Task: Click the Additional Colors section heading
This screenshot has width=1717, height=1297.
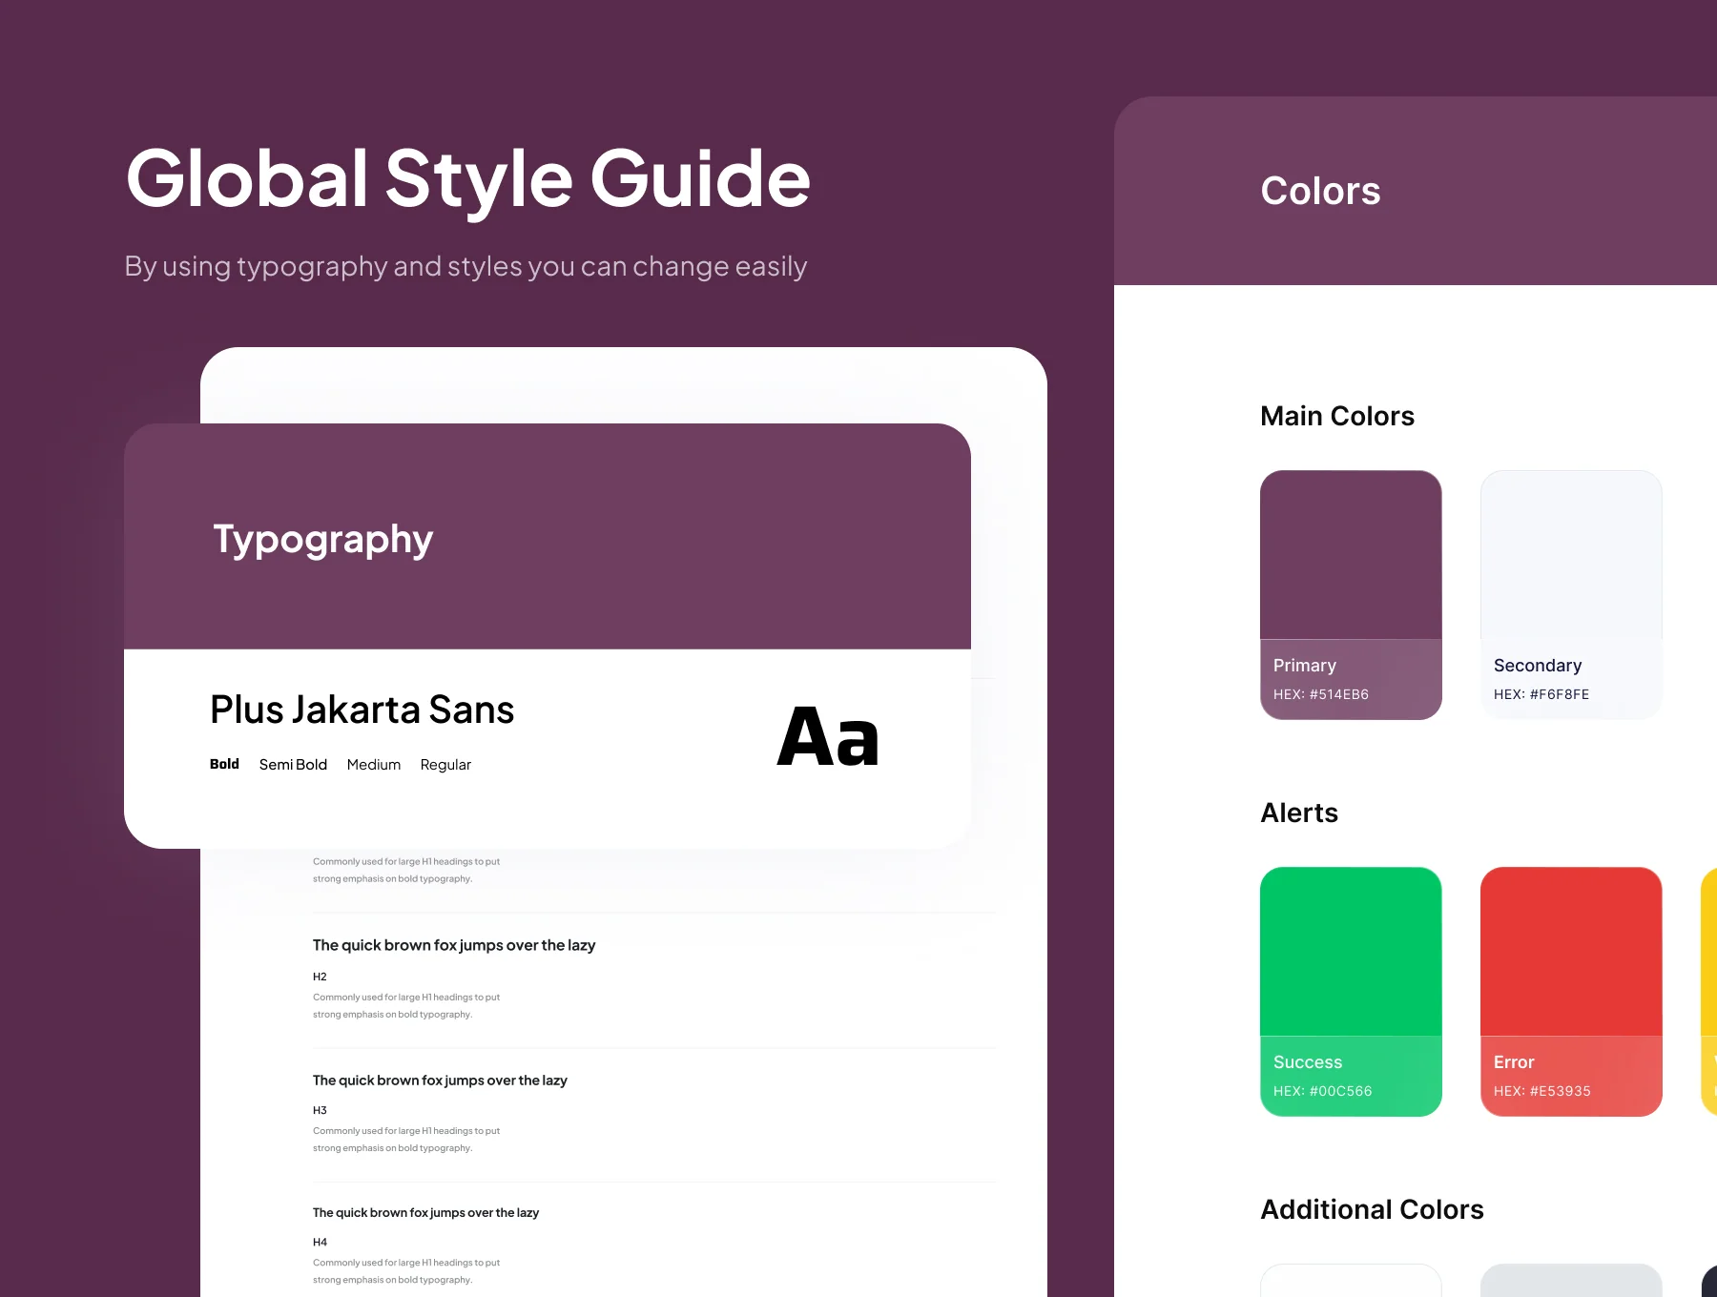Action: pos(1372,1209)
